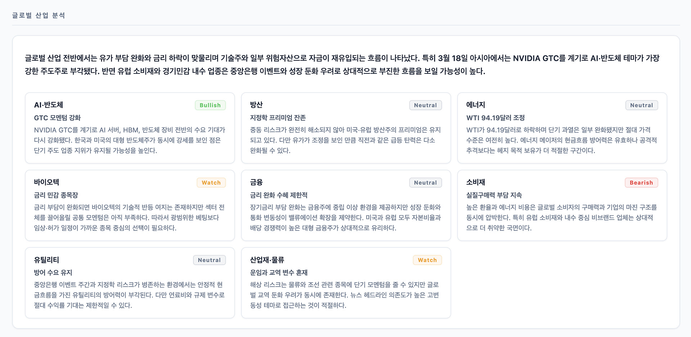Select the Neutral badge on 방산 card
Screen dimensions: 691x337
click(x=425, y=105)
